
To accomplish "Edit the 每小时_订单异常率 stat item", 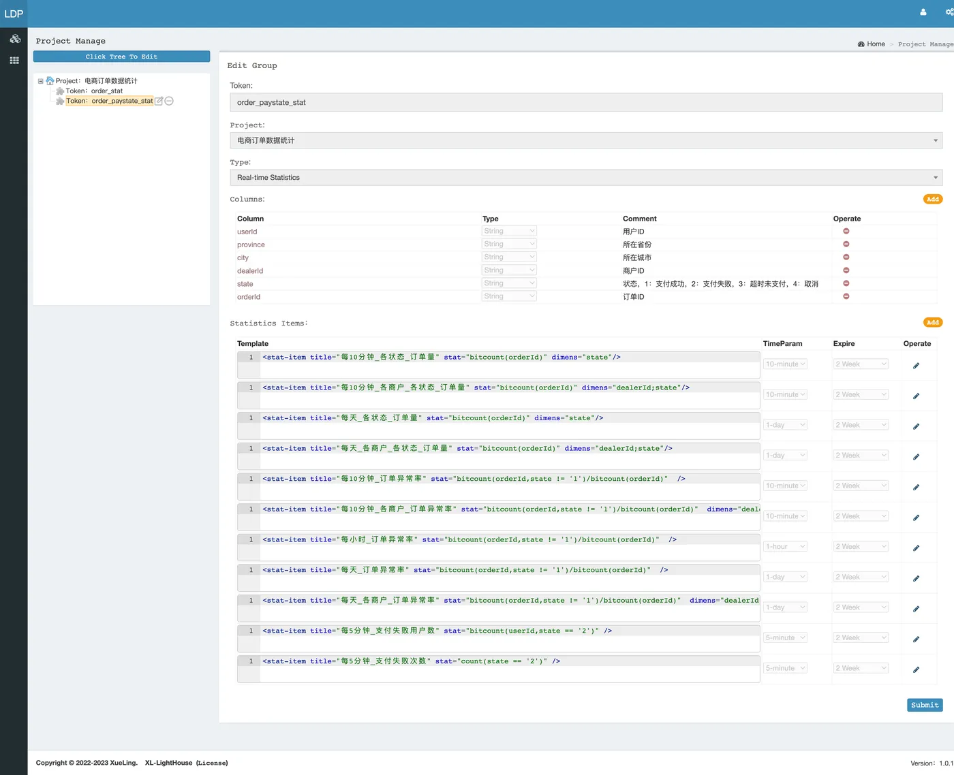I will point(916,548).
